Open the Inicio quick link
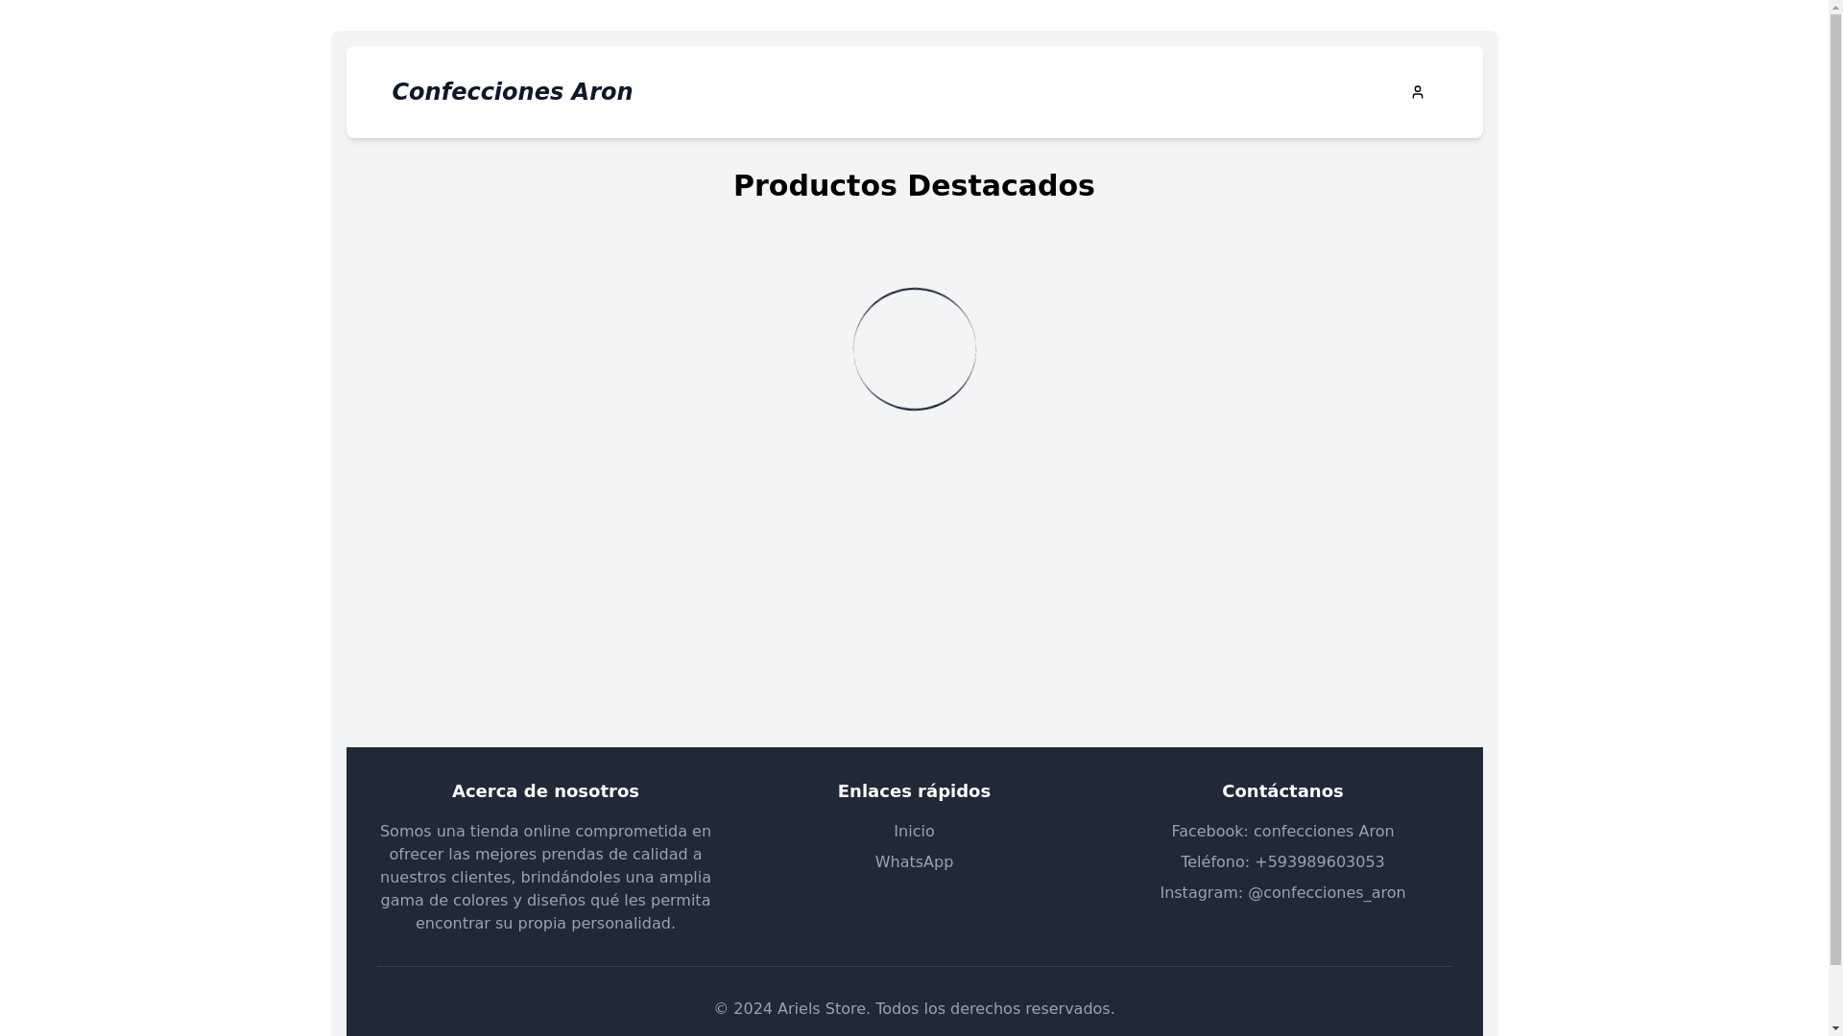This screenshot has height=1036, width=1843. (914, 832)
